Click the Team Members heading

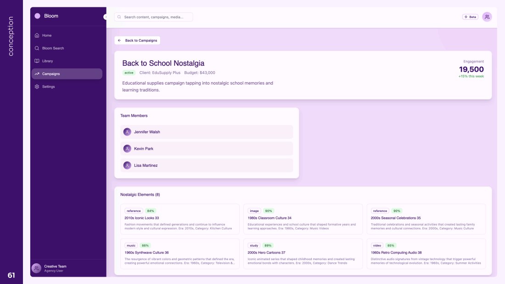pyautogui.click(x=134, y=116)
